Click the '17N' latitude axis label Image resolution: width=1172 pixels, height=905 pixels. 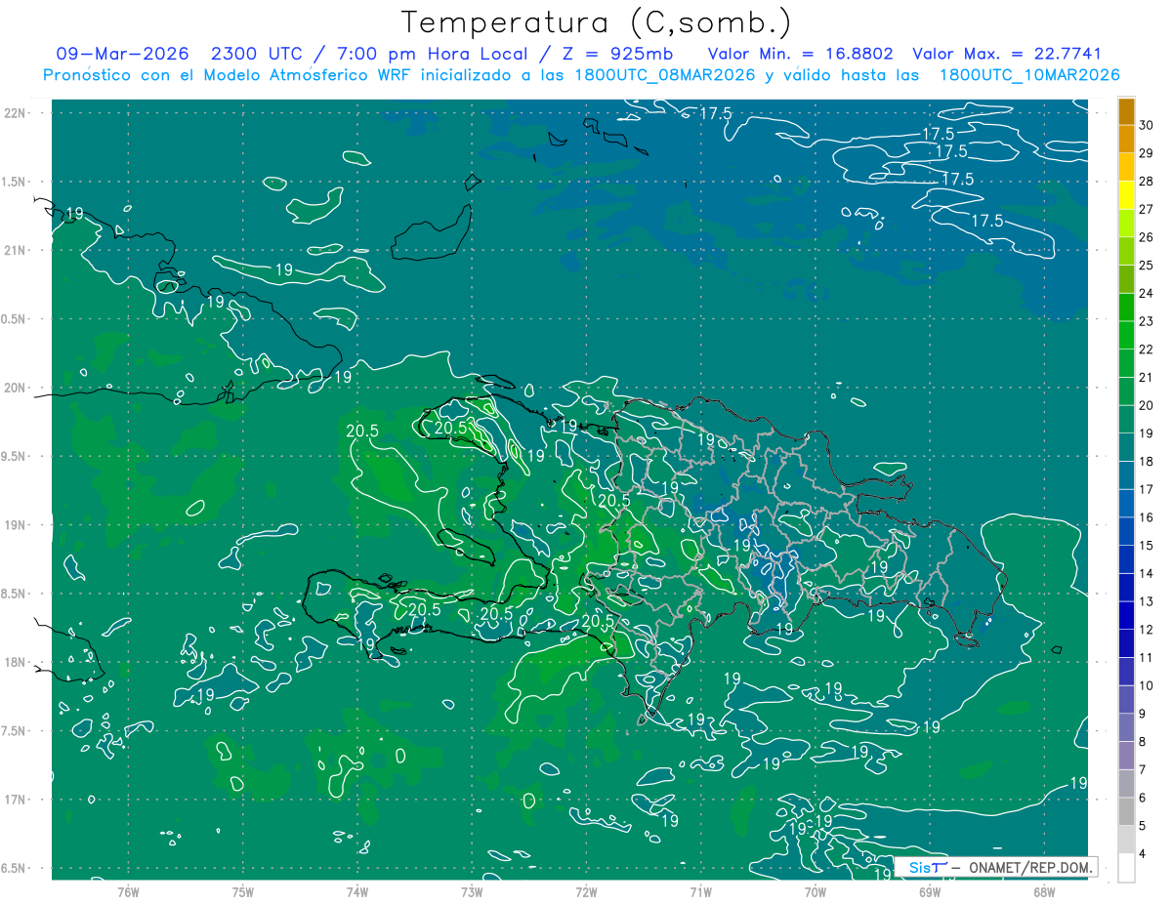[x=17, y=800]
